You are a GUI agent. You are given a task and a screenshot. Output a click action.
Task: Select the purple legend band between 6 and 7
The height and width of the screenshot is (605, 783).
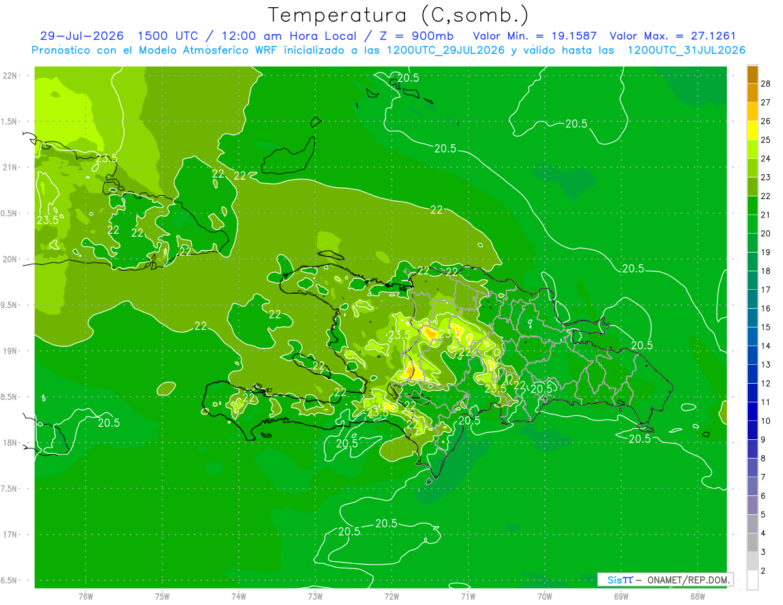click(x=752, y=487)
